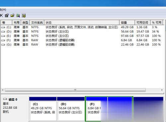This screenshot has height=122, width=166.
Task: Click 基本 type cell in the (D:) row
Action: pos(25,31)
